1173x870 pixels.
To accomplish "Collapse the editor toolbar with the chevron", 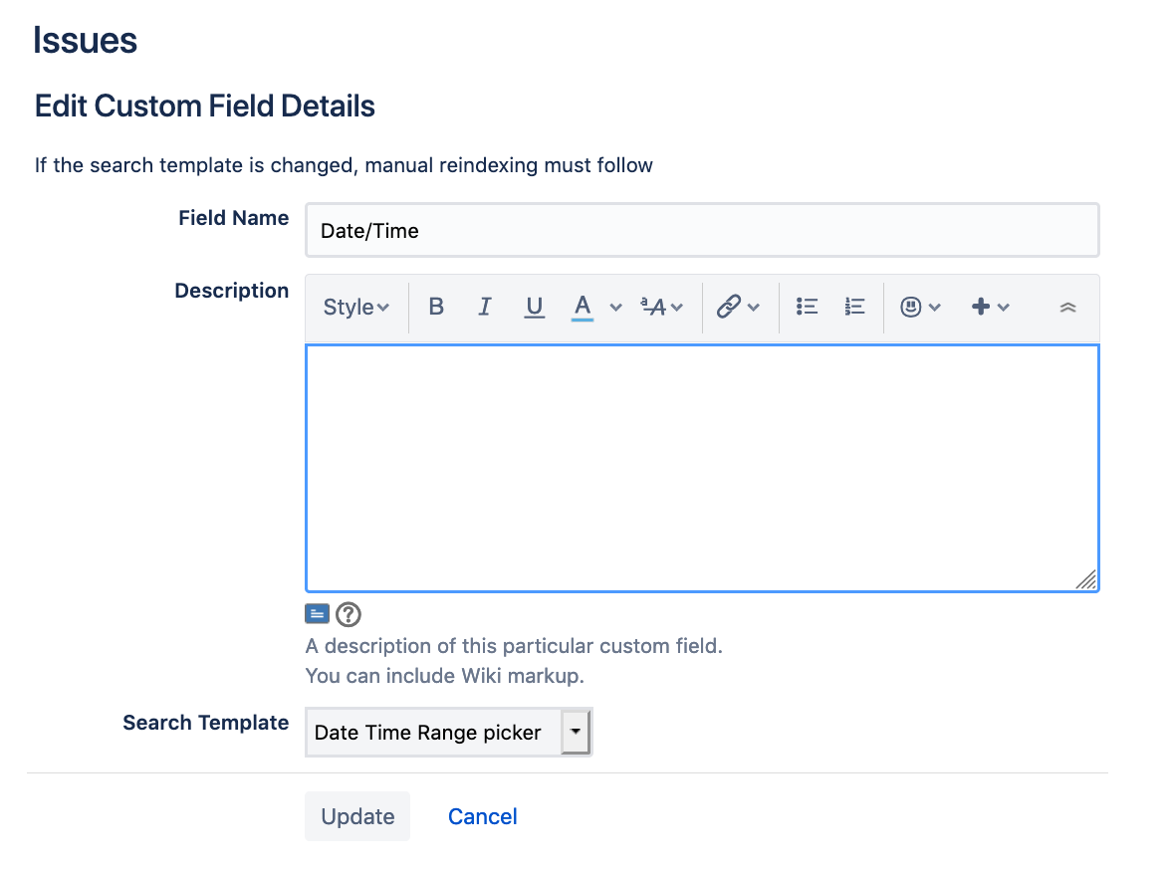I will [1066, 307].
